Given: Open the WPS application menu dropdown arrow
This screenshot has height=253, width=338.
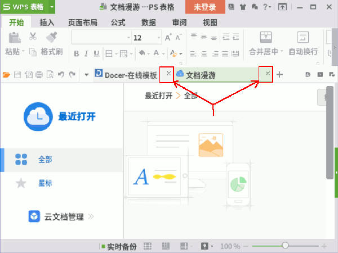Looking at the screenshot, I should coord(52,7).
